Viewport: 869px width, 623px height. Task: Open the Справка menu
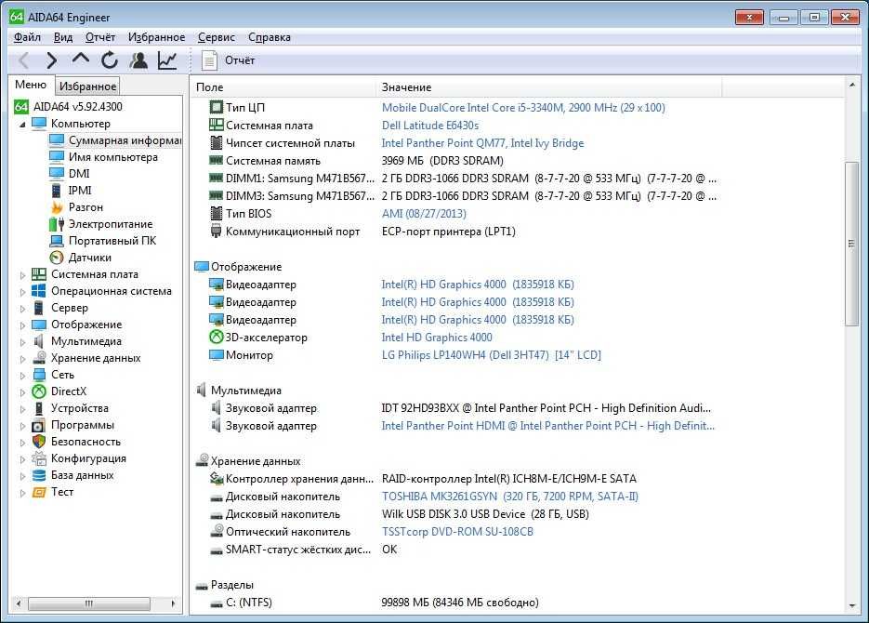coord(270,37)
